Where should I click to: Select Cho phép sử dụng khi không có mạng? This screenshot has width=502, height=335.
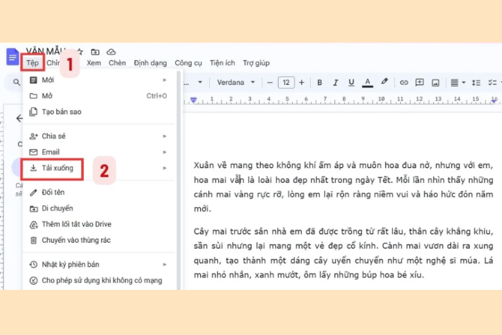(x=99, y=280)
